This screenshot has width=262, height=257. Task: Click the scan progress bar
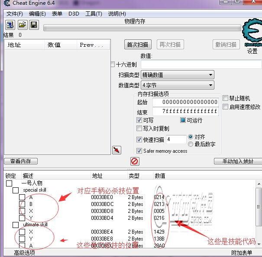142,28
